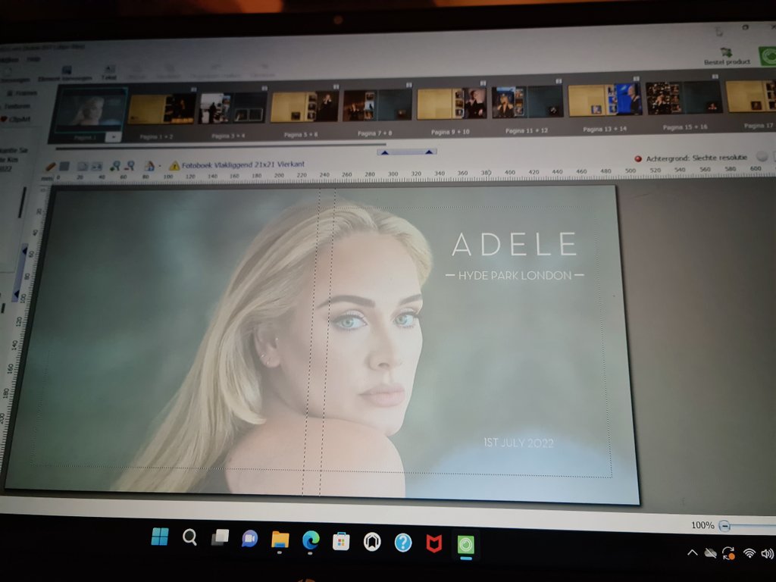The image size is (776, 582).
Task: Click the HYDE PARK LONDON subtitle text
Action: [515, 275]
